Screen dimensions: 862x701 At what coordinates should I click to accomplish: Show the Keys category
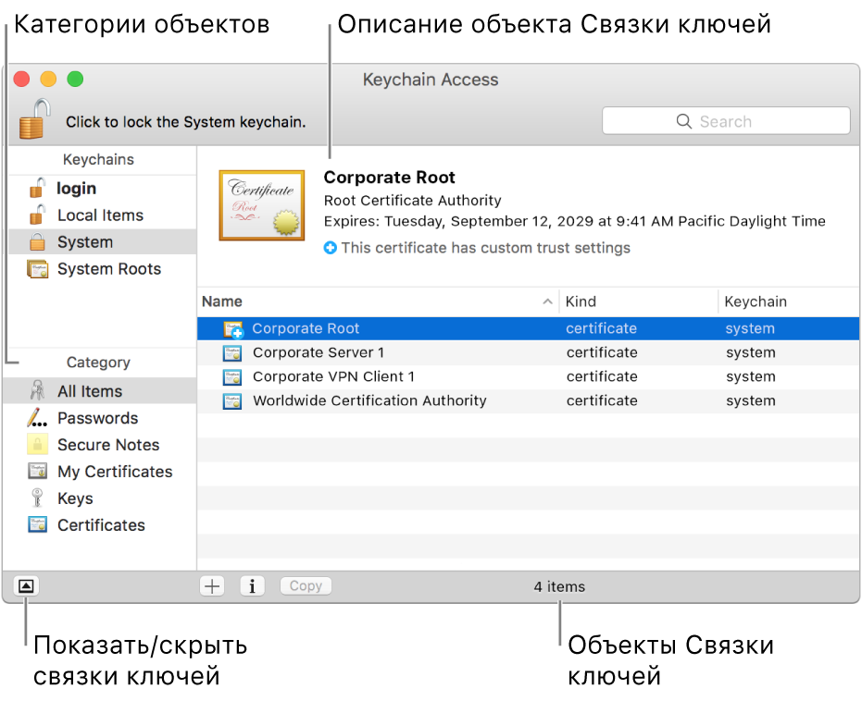(x=99, y=498)
